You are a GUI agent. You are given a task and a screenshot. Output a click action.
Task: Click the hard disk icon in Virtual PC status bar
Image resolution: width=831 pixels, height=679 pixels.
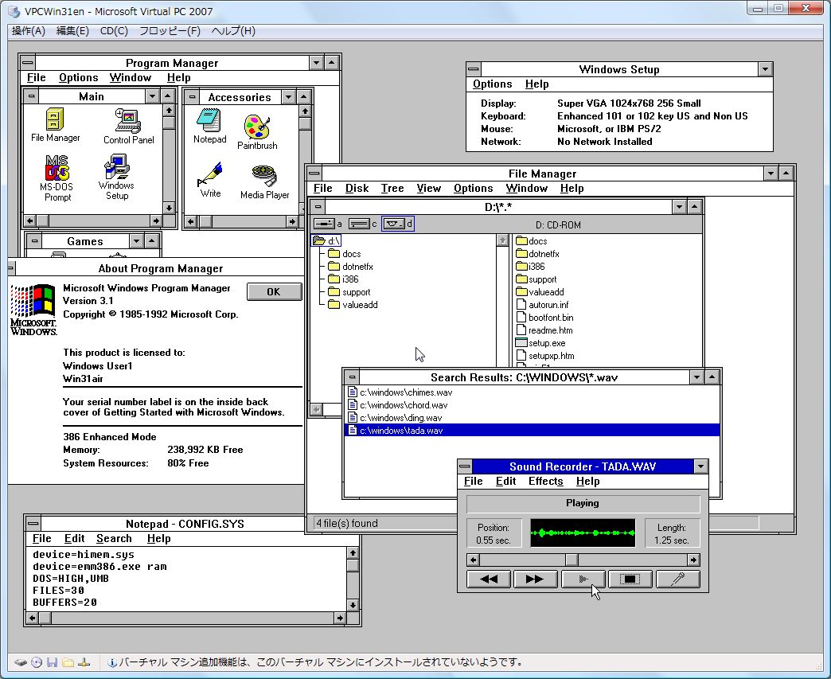point(20,662)
